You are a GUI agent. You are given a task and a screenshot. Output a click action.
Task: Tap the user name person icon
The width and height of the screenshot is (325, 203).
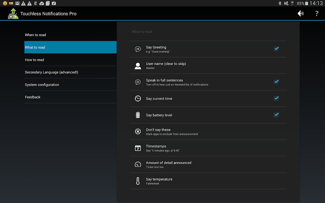point(138,65)
